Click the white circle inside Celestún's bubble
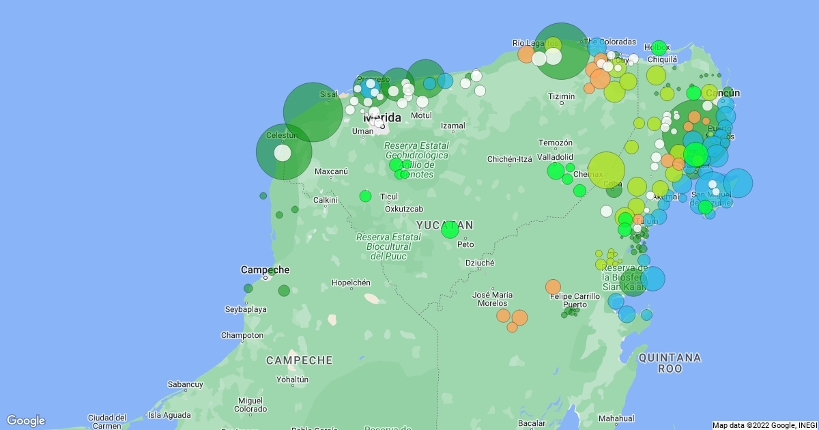Viewport: 819px width, 430px height. point(283,153)
